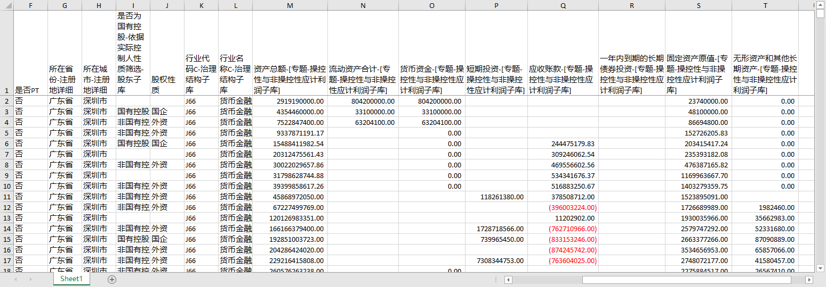Click cell with value 7308344753.00
Image resolution: width=826 pixels, height=287 pixels.
(x=496, y=260)
